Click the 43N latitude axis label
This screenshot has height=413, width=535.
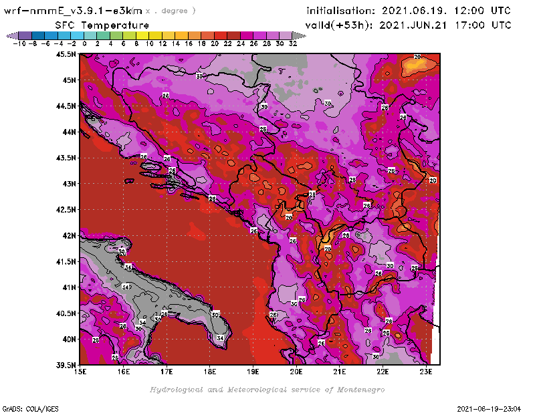[x=69, y=184]
